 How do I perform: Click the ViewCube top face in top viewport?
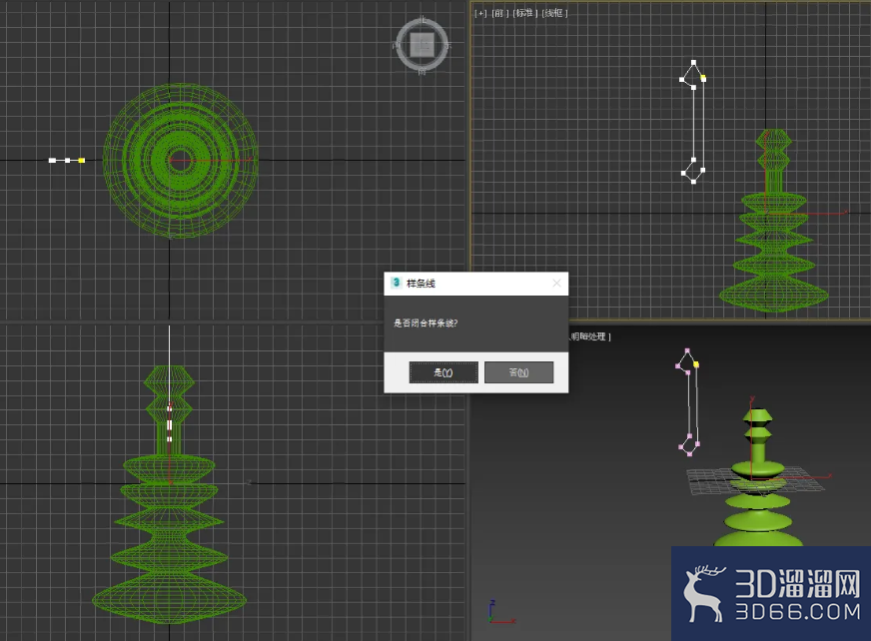(423, 45)
